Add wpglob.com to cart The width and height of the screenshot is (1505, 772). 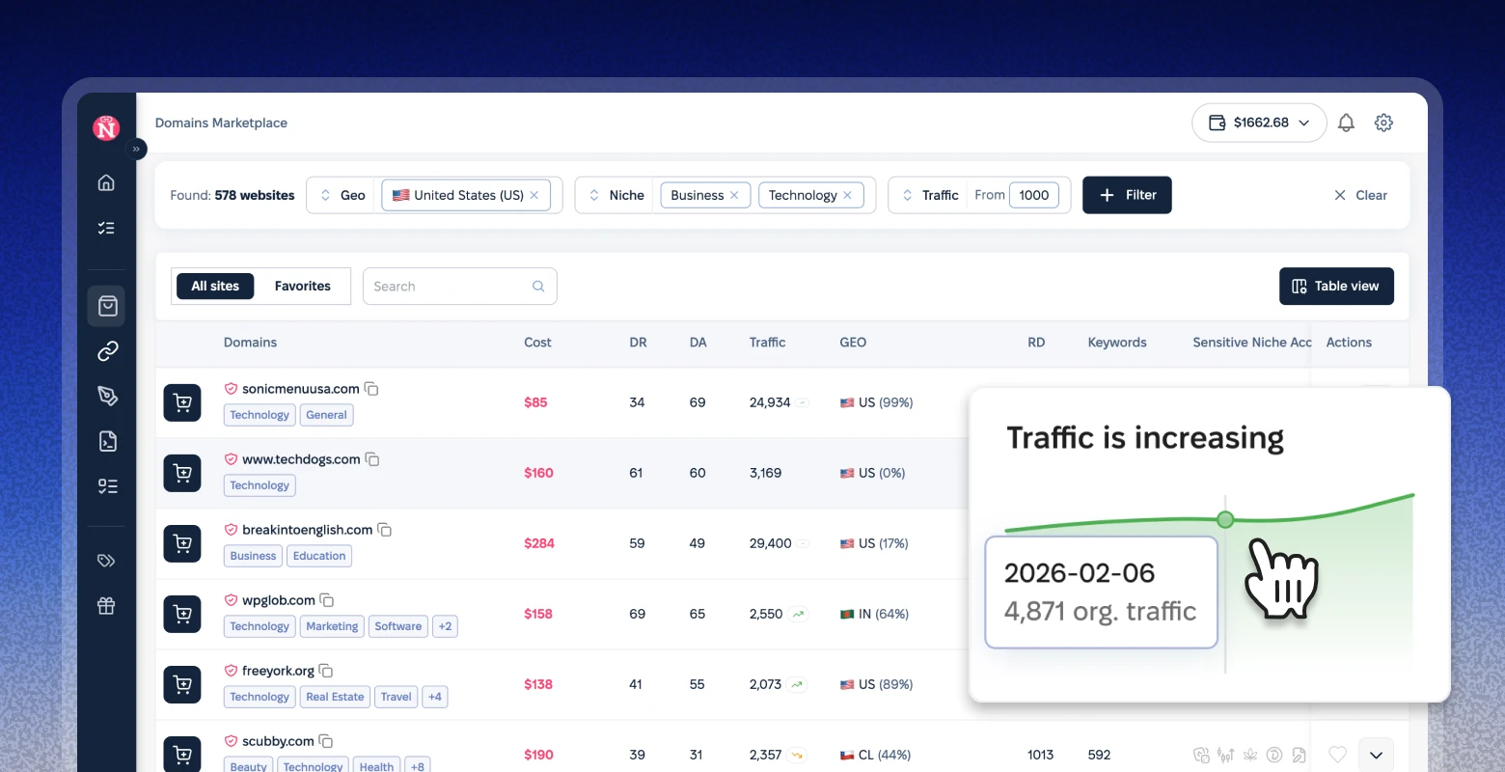(x=182, y=614)
